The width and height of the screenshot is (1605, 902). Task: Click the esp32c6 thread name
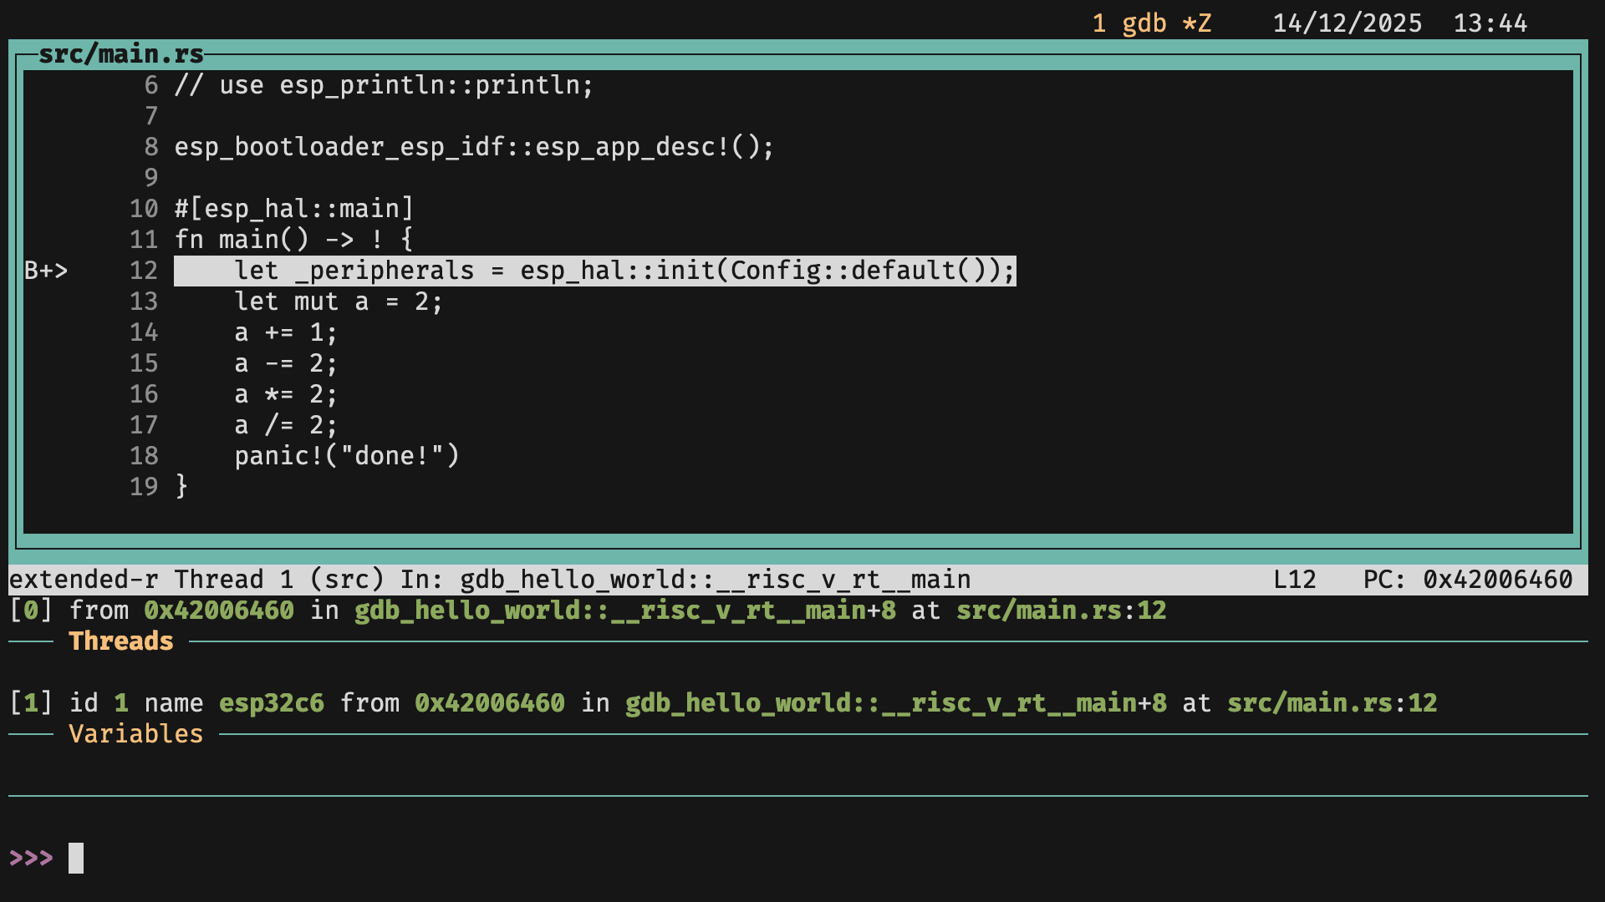click(x=271, y=703)
